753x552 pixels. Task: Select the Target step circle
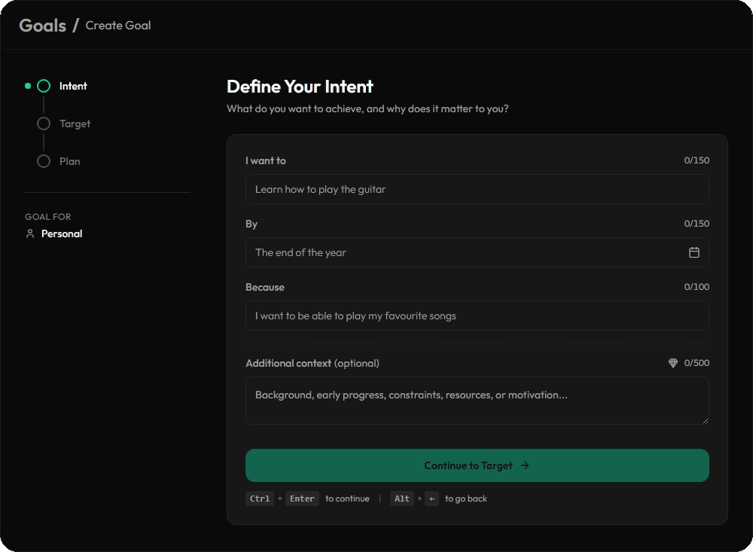click(44, 124)
